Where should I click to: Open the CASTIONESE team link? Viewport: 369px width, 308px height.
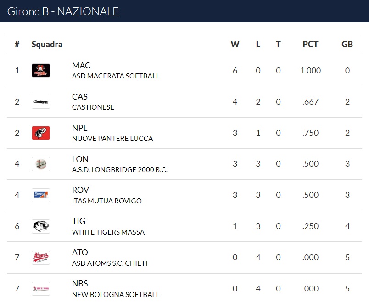93,107
